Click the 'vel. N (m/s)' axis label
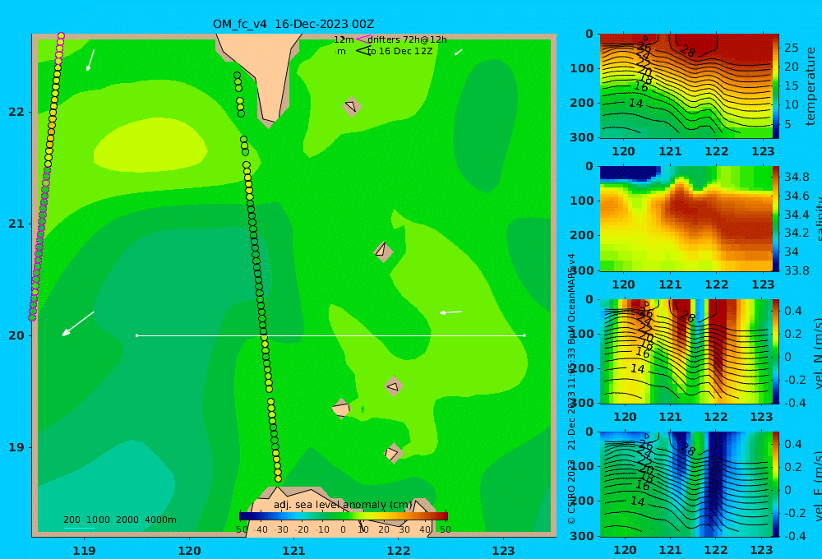Screen dimensions: 822x559 coord(817,353)
